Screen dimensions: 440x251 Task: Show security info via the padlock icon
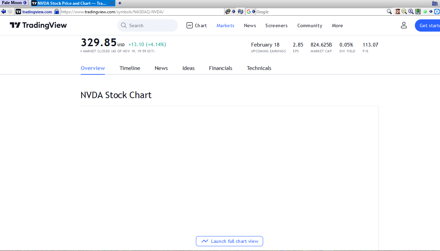[57, 12]
